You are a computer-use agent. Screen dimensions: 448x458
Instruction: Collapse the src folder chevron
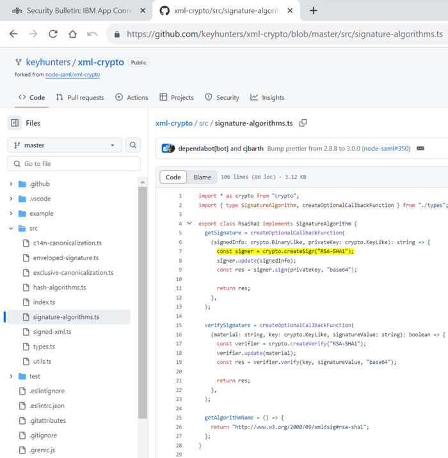pyautogui.click(x=11, y=229)
